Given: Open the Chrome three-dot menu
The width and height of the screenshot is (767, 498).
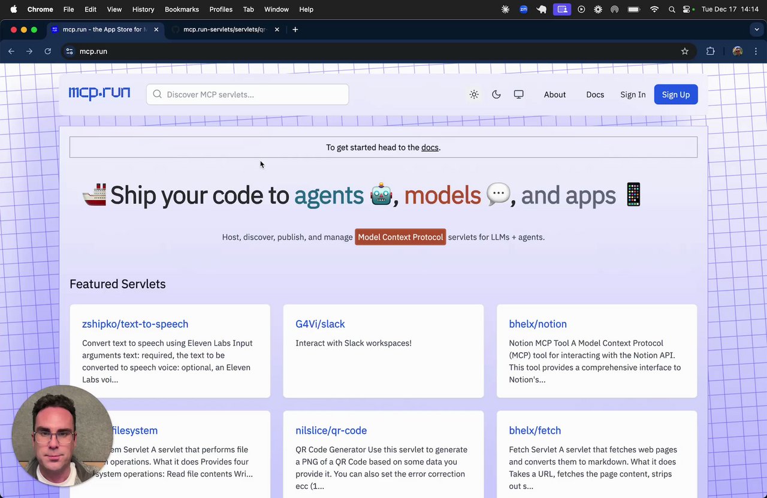Looking at the screenshot, I should coord(756,52).
